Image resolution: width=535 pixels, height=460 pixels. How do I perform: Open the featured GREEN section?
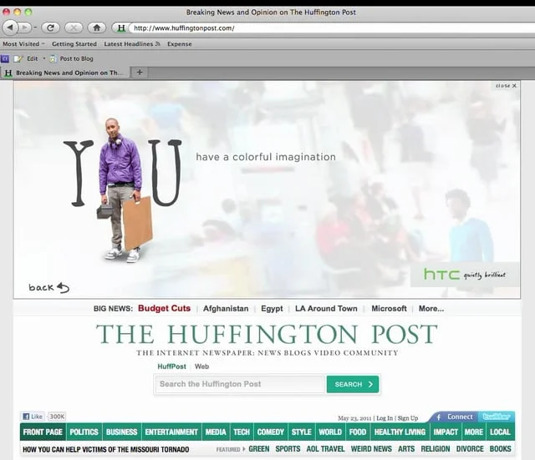pyautogui.click(x=259, y=449)
